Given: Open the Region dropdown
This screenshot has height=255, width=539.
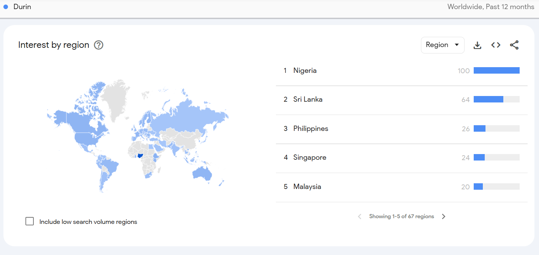Looking at the screenshot, I should (x=443, y=45).
